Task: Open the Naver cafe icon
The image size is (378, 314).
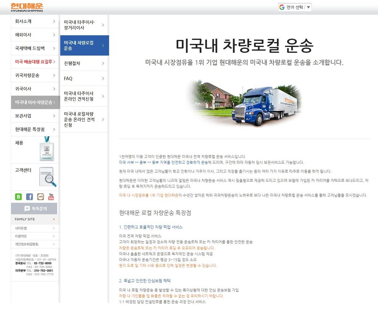Action: 41,196
